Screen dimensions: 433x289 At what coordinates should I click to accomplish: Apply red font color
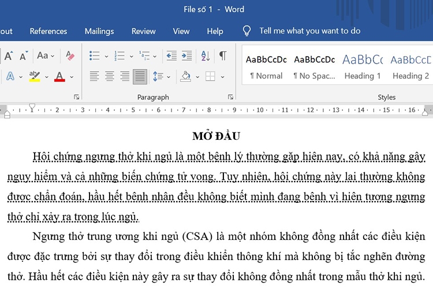point(59,77)
